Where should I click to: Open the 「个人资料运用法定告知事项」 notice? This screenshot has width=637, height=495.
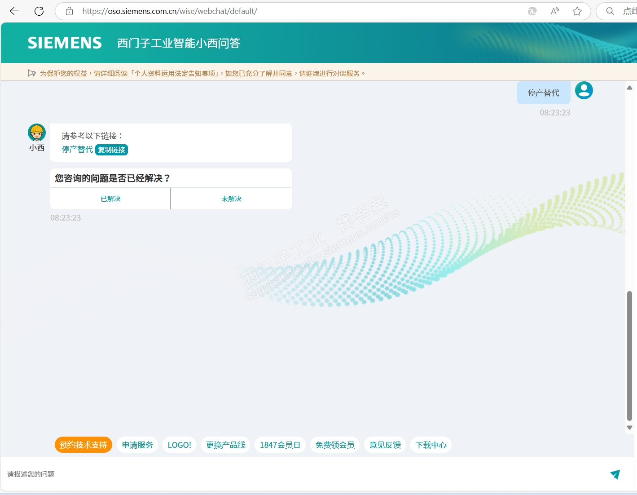point(175,73)
